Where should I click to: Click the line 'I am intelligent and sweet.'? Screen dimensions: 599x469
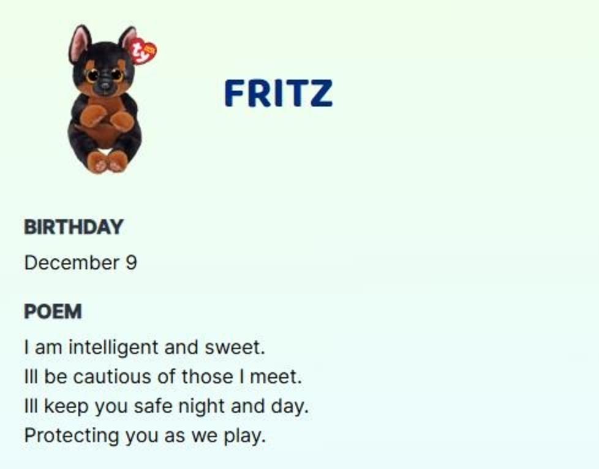(145, 347)
